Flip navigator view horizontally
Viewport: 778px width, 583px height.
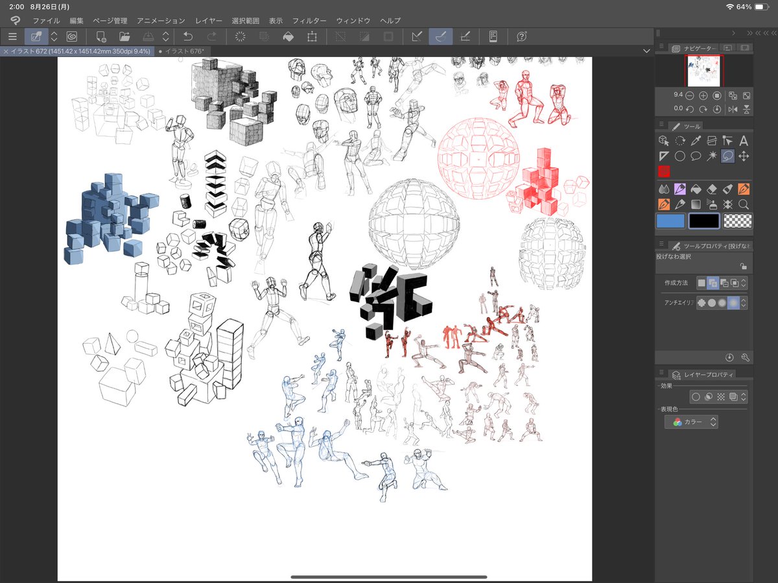733,109
